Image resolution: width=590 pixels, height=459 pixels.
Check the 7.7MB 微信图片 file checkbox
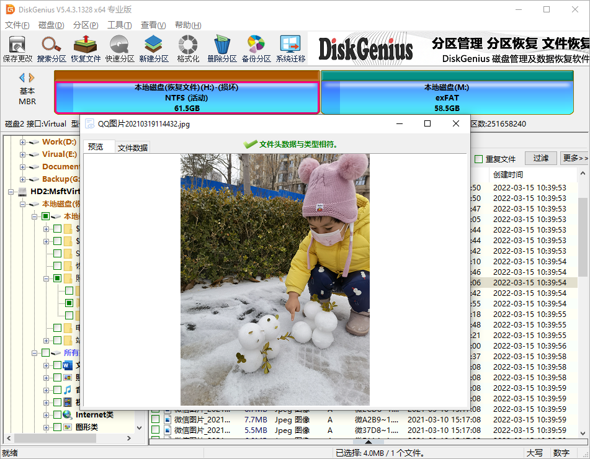click(x=155, y=419)
